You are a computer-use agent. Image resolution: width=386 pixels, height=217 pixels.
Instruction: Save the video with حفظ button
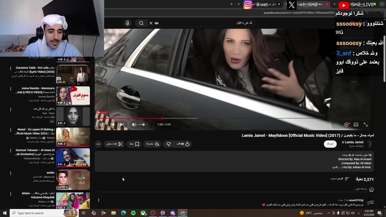click(134, 144)
